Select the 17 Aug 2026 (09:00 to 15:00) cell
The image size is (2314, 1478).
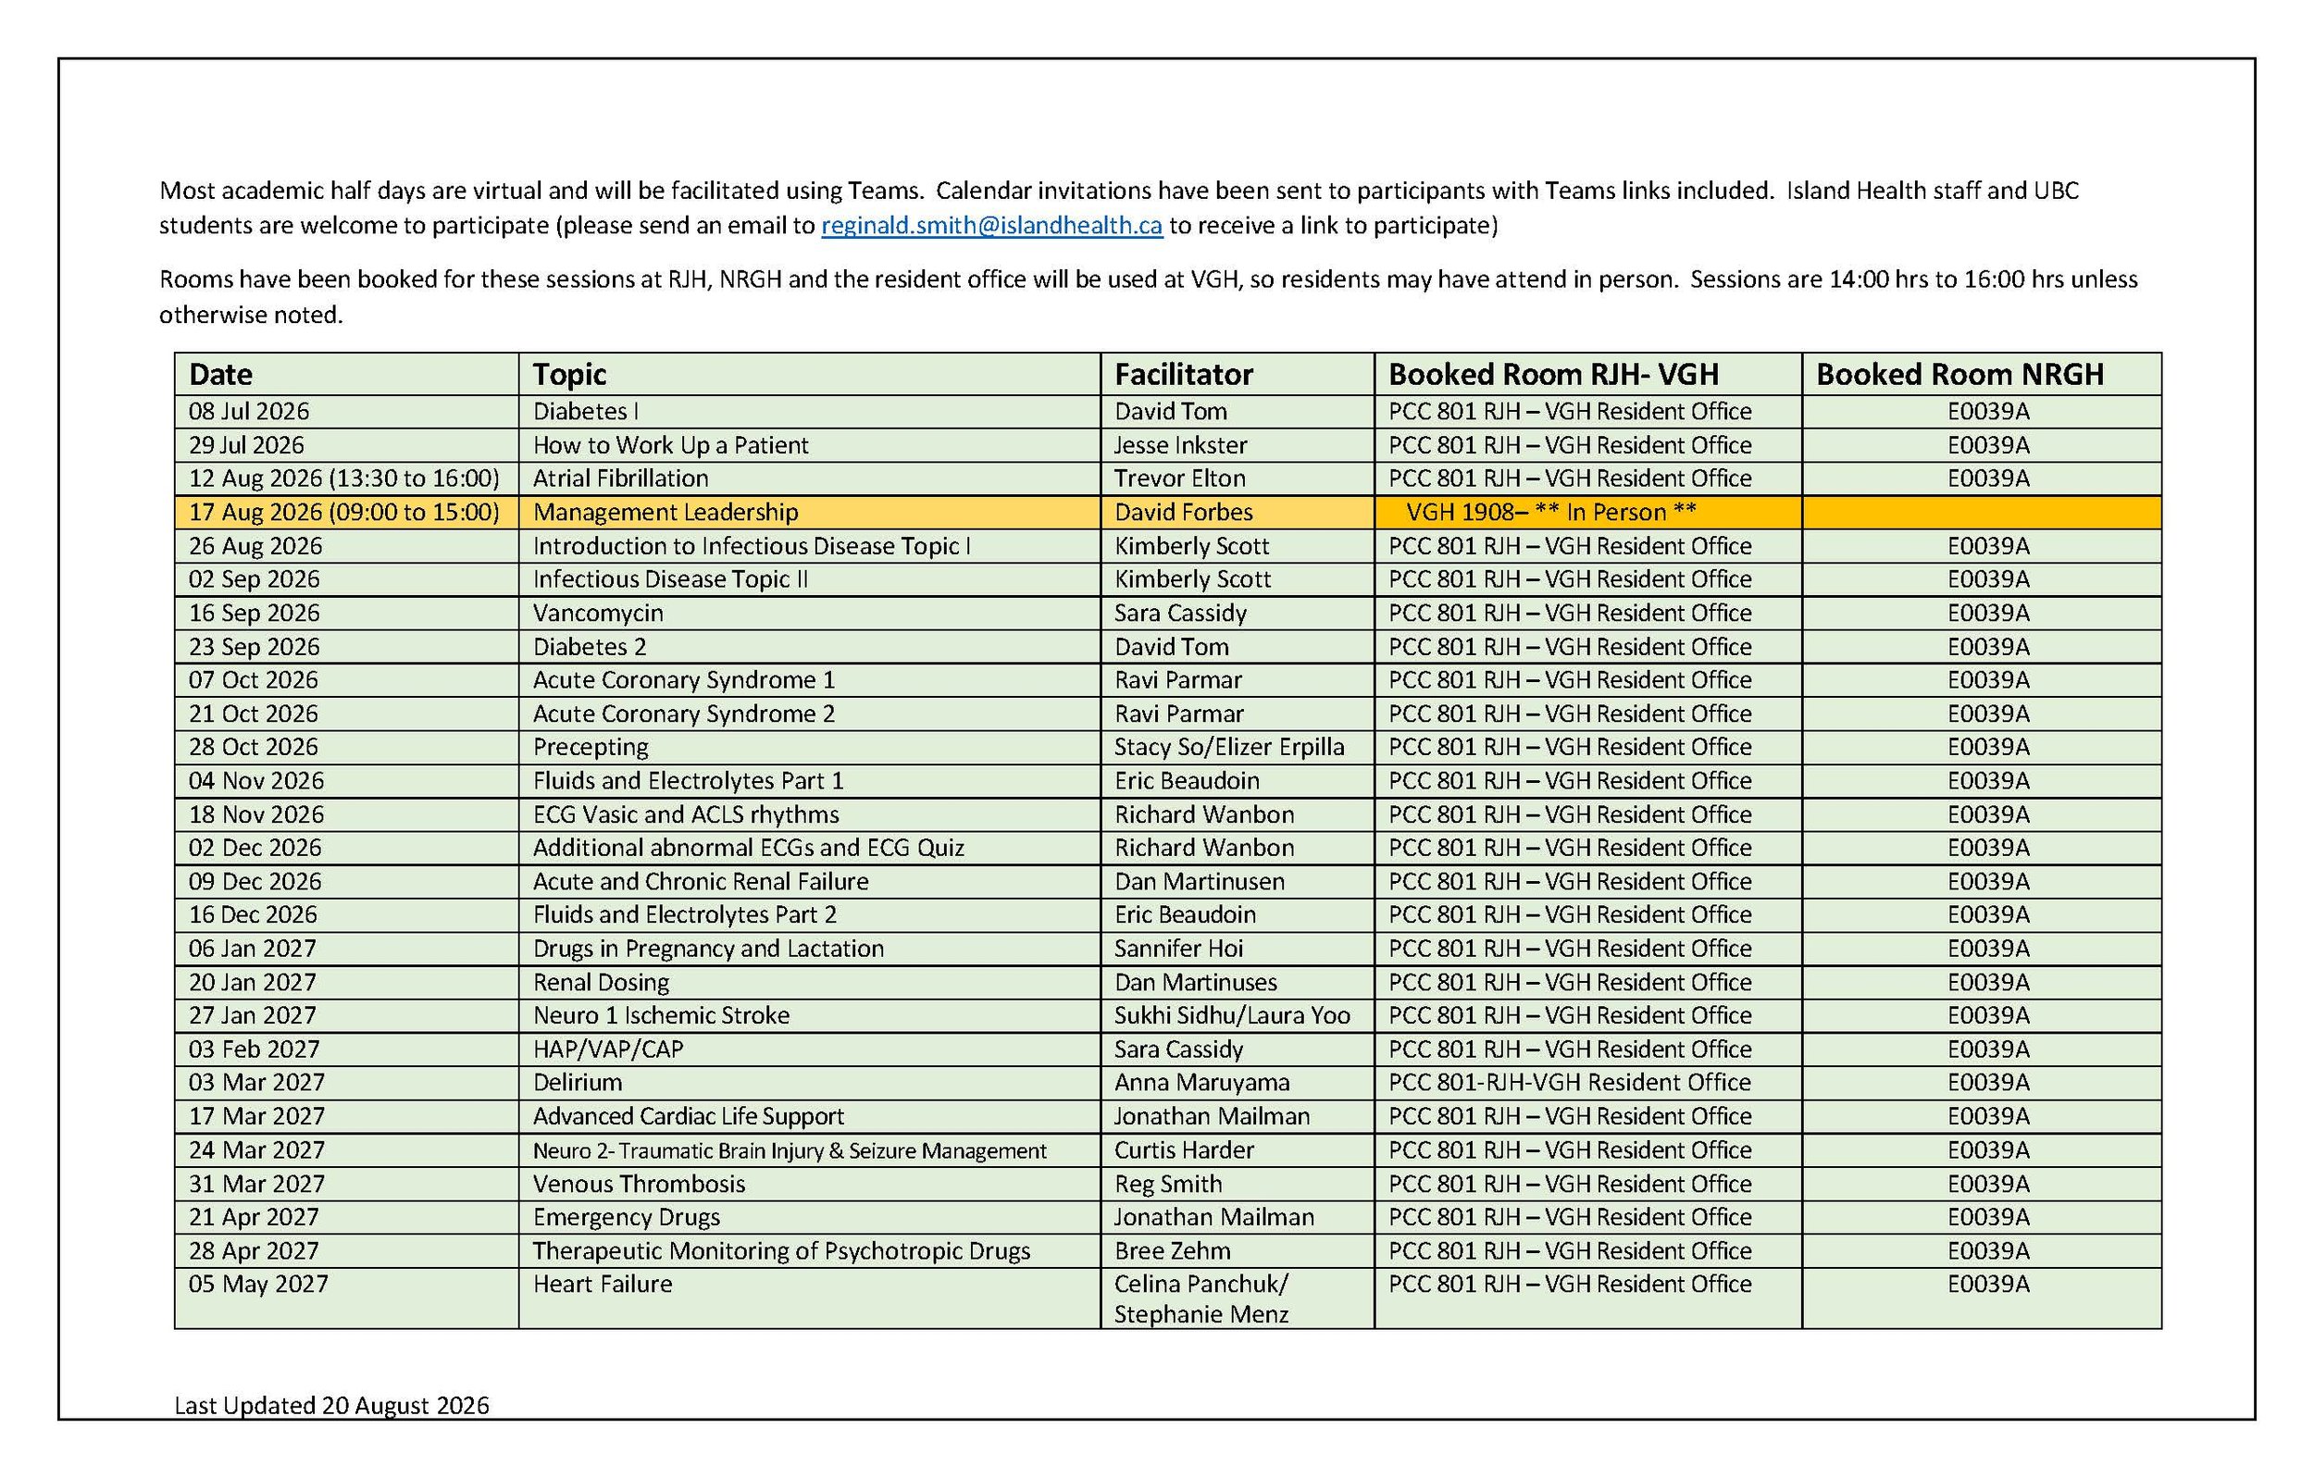point(346,512)
